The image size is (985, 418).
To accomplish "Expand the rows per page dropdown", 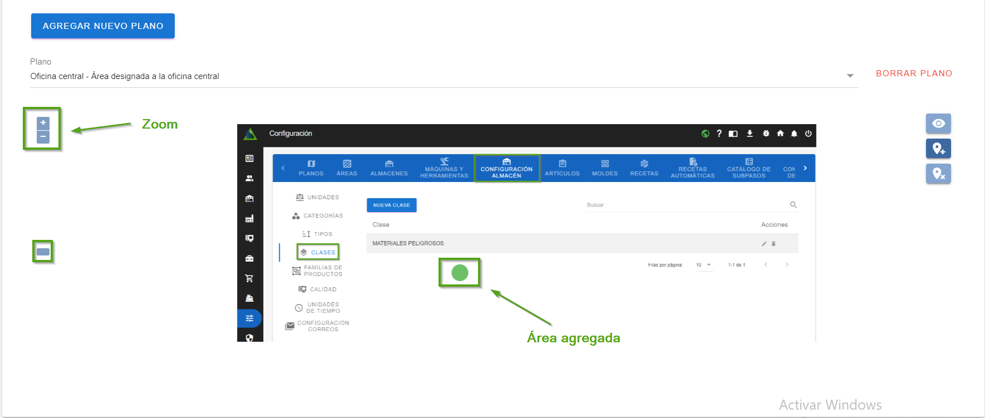I will pos(703,265).
